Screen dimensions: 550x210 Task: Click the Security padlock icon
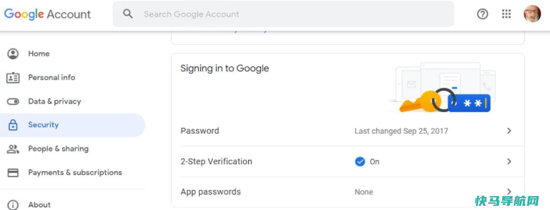coord(13,125)
